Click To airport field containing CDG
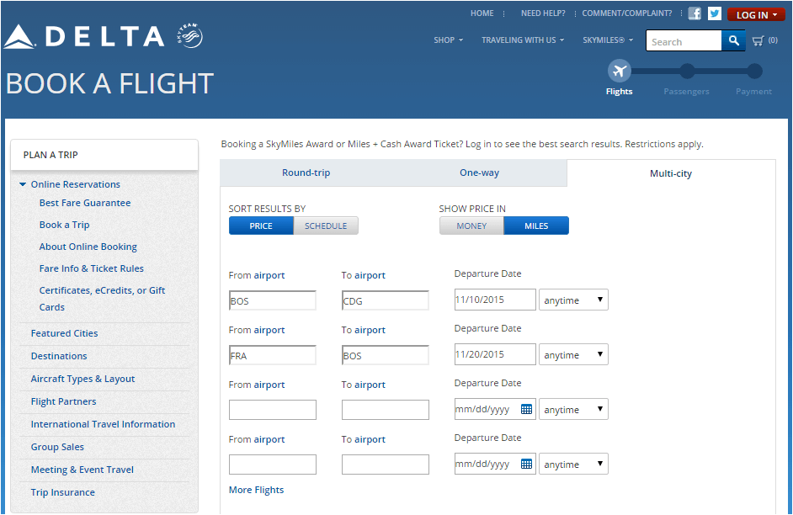 386,300
